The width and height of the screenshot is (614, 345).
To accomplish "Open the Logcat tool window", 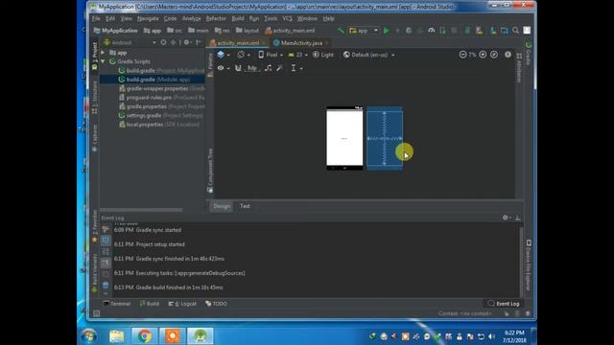I will coord(182,304).
